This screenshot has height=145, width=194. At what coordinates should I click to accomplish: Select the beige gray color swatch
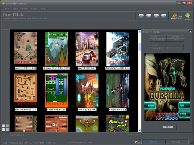(7, 126)
